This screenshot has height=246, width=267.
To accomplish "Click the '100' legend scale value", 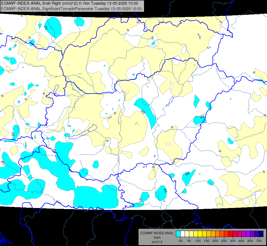I will [198, 241].
